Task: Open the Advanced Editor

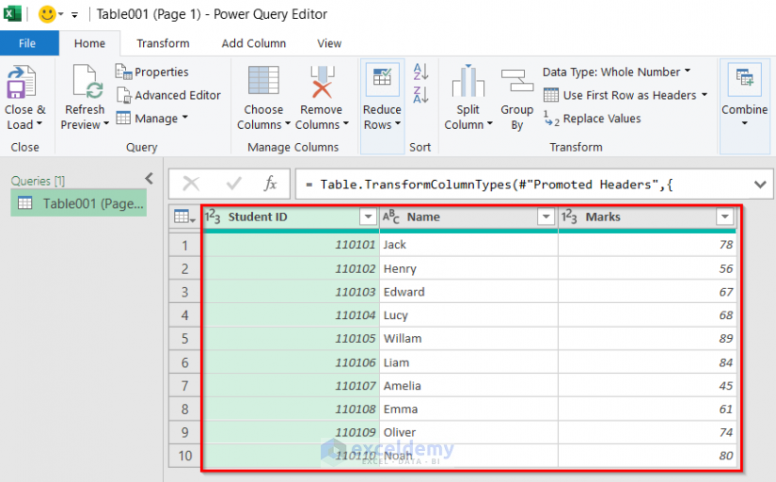Action: click(x=168, y=95)
